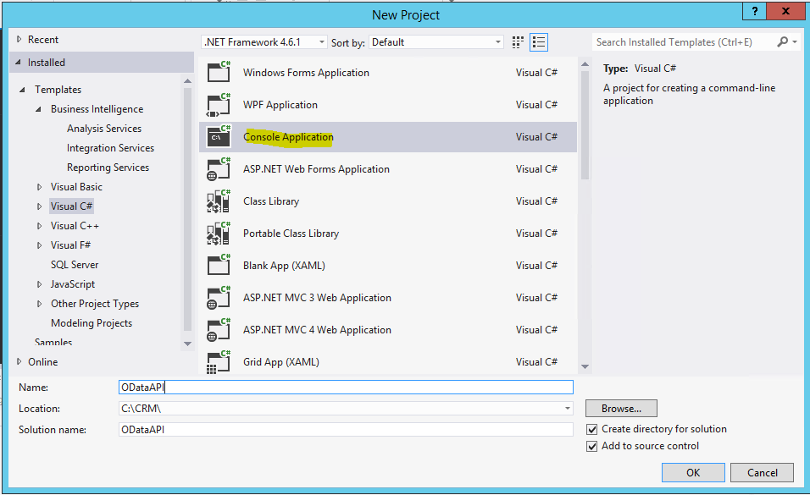Select ASP.NET MVC 4 Web Application name
Viewport: 810px width, 495px height.
[x=317, y=330]
